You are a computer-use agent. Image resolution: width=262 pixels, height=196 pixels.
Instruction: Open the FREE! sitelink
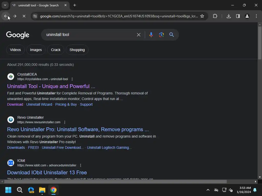33,148
